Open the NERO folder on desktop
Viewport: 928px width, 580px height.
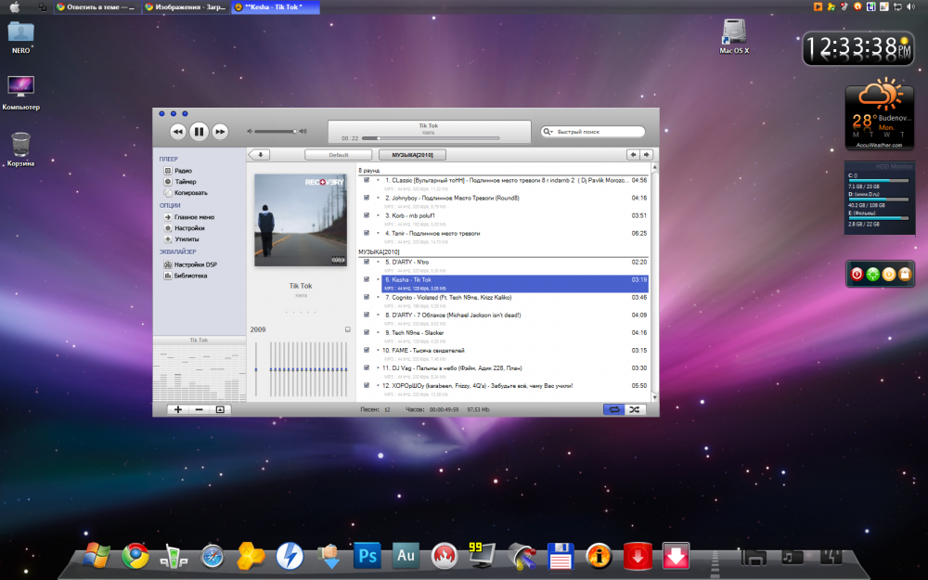click(x=20, y=37)
